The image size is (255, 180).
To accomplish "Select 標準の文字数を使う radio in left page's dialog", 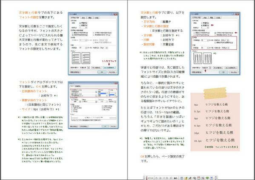I will point(80,33).
